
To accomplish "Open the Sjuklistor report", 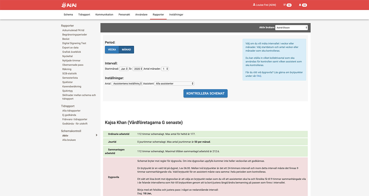I will click(x=68, y=82).
